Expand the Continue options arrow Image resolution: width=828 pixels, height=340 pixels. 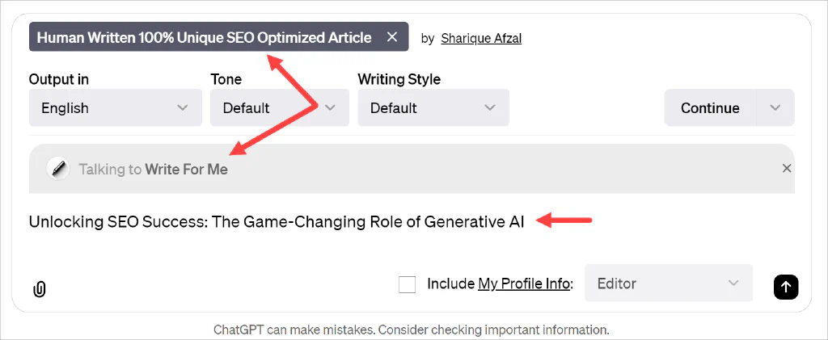pos(775,107)
